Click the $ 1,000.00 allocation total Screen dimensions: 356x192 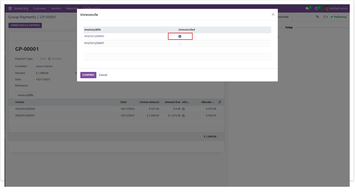(x=210, y=137)
